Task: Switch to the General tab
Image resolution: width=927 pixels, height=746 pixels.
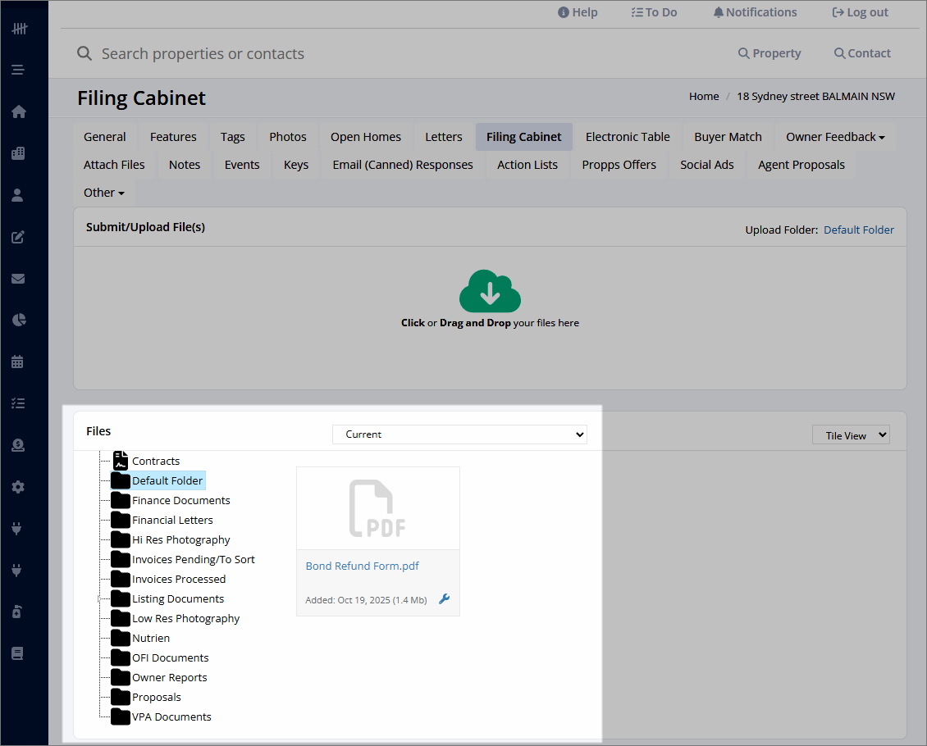Action: [x=105, y=137]
